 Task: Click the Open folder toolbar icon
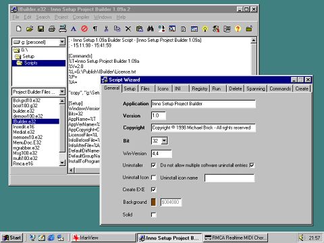pos(30,29)
